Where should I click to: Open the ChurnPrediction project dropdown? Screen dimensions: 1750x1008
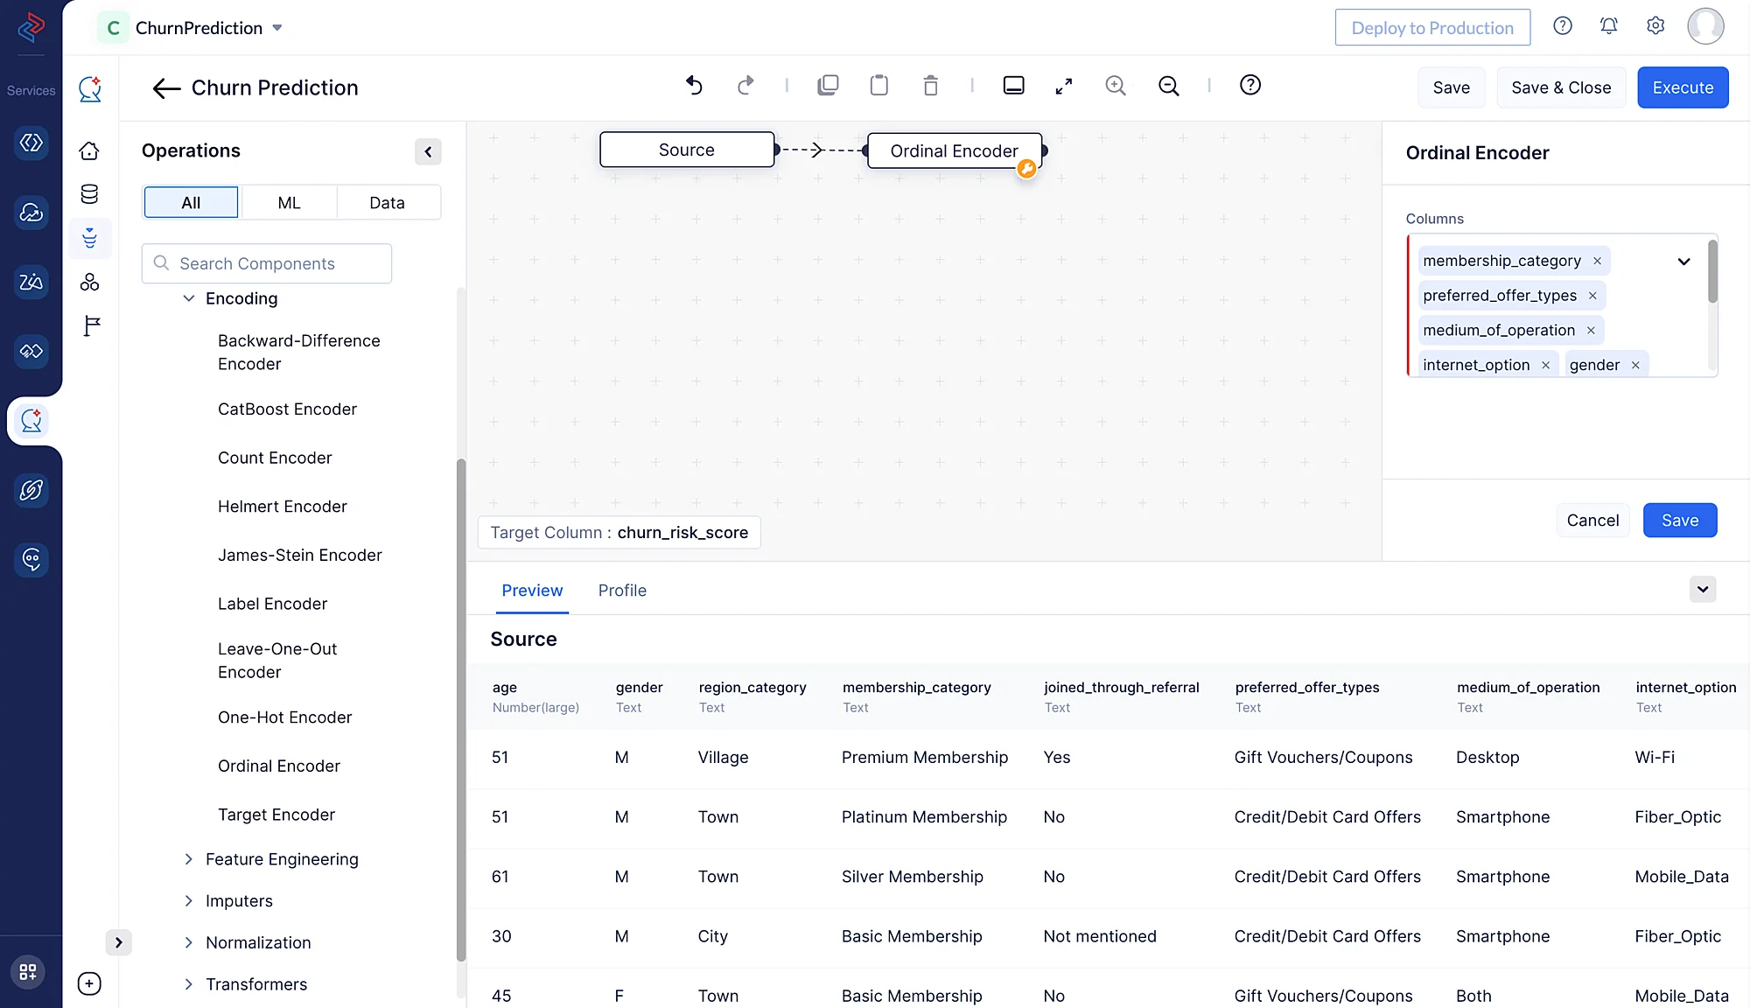point(277,28)
